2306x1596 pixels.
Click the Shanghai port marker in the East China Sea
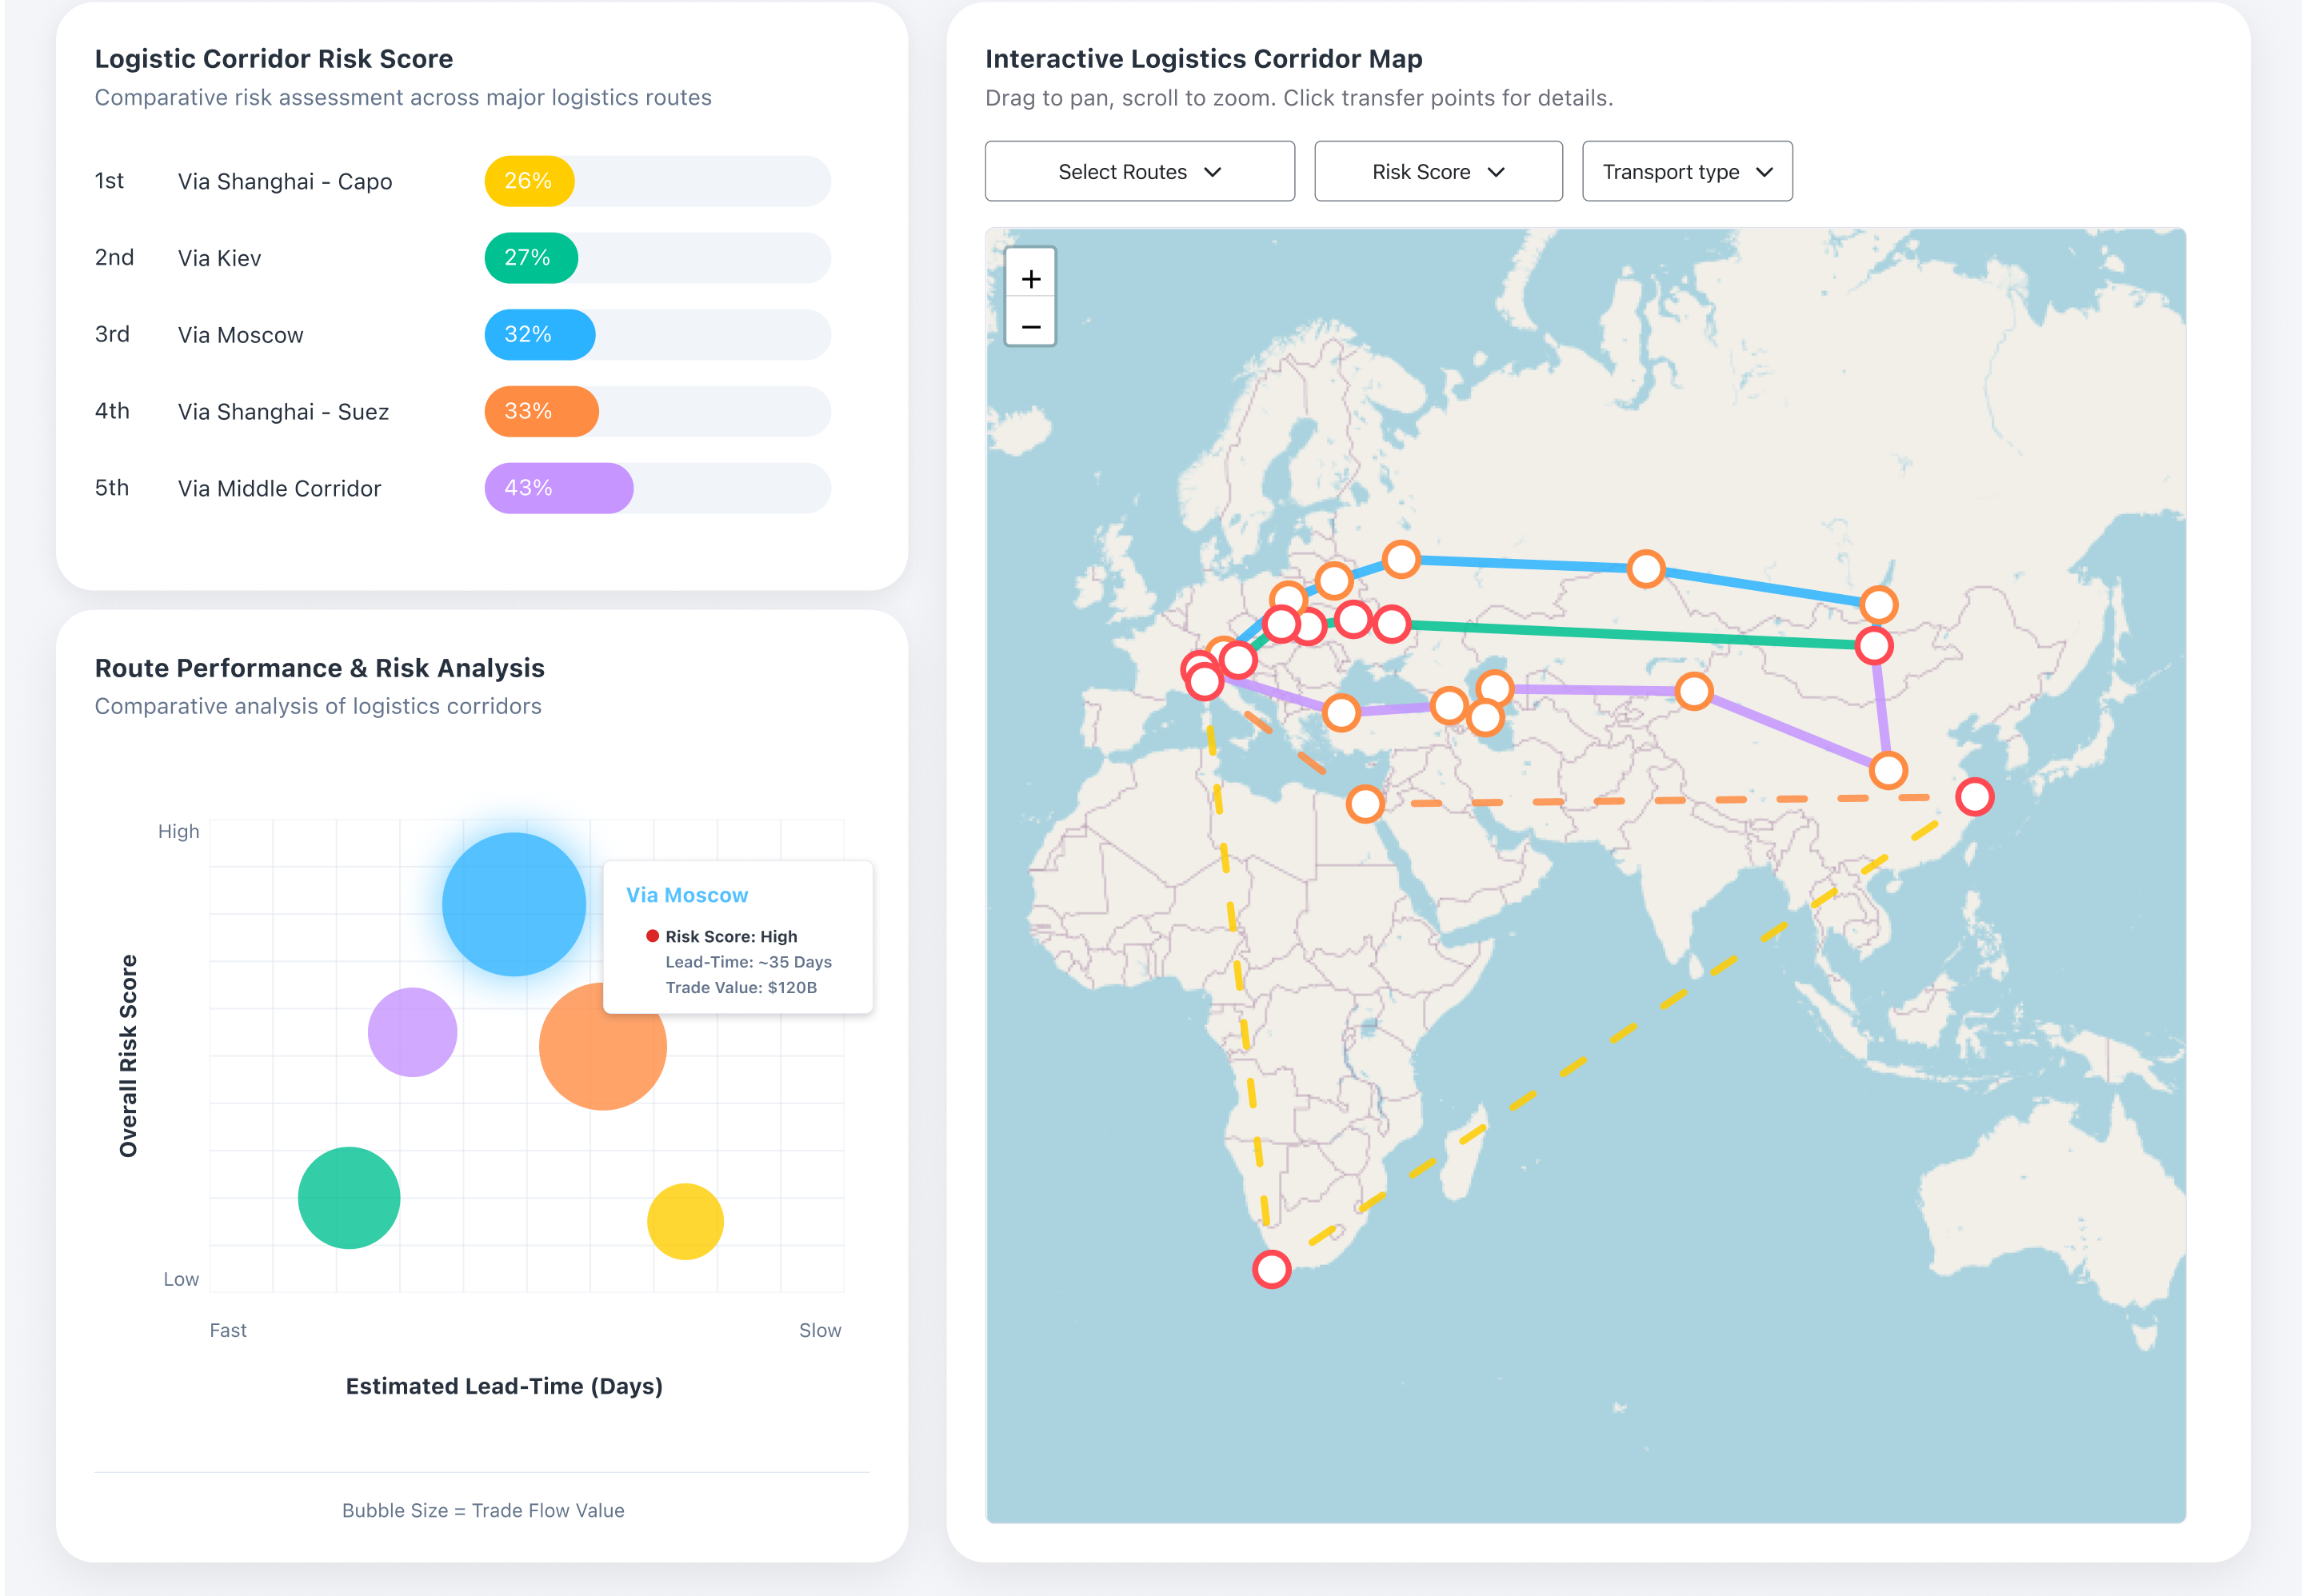[x=1975, y=797]
